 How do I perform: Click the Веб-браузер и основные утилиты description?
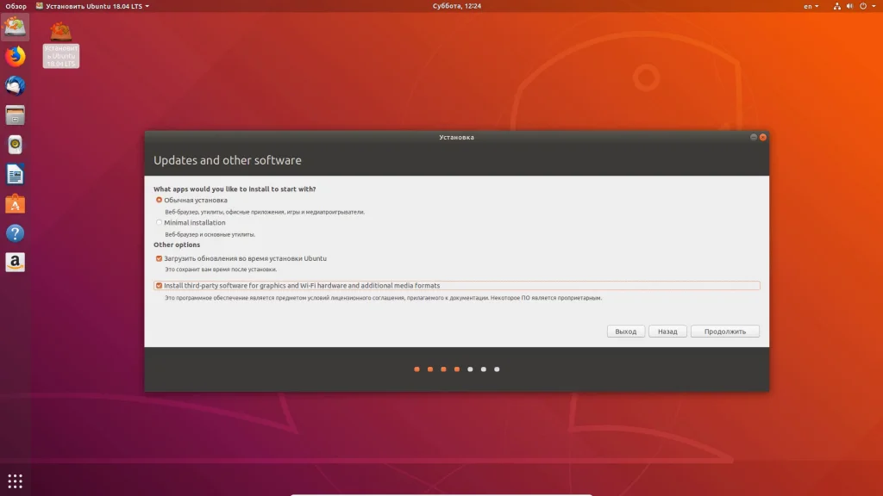pos(210,234)
